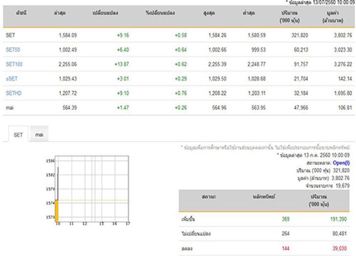
Task: Select sSET value 142.14
Action: (x=345, y=79)
